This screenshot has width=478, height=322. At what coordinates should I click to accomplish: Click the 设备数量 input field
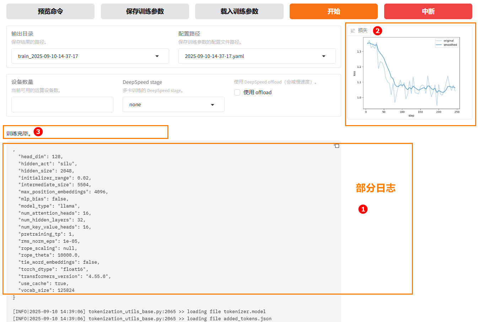pos(62,104)
